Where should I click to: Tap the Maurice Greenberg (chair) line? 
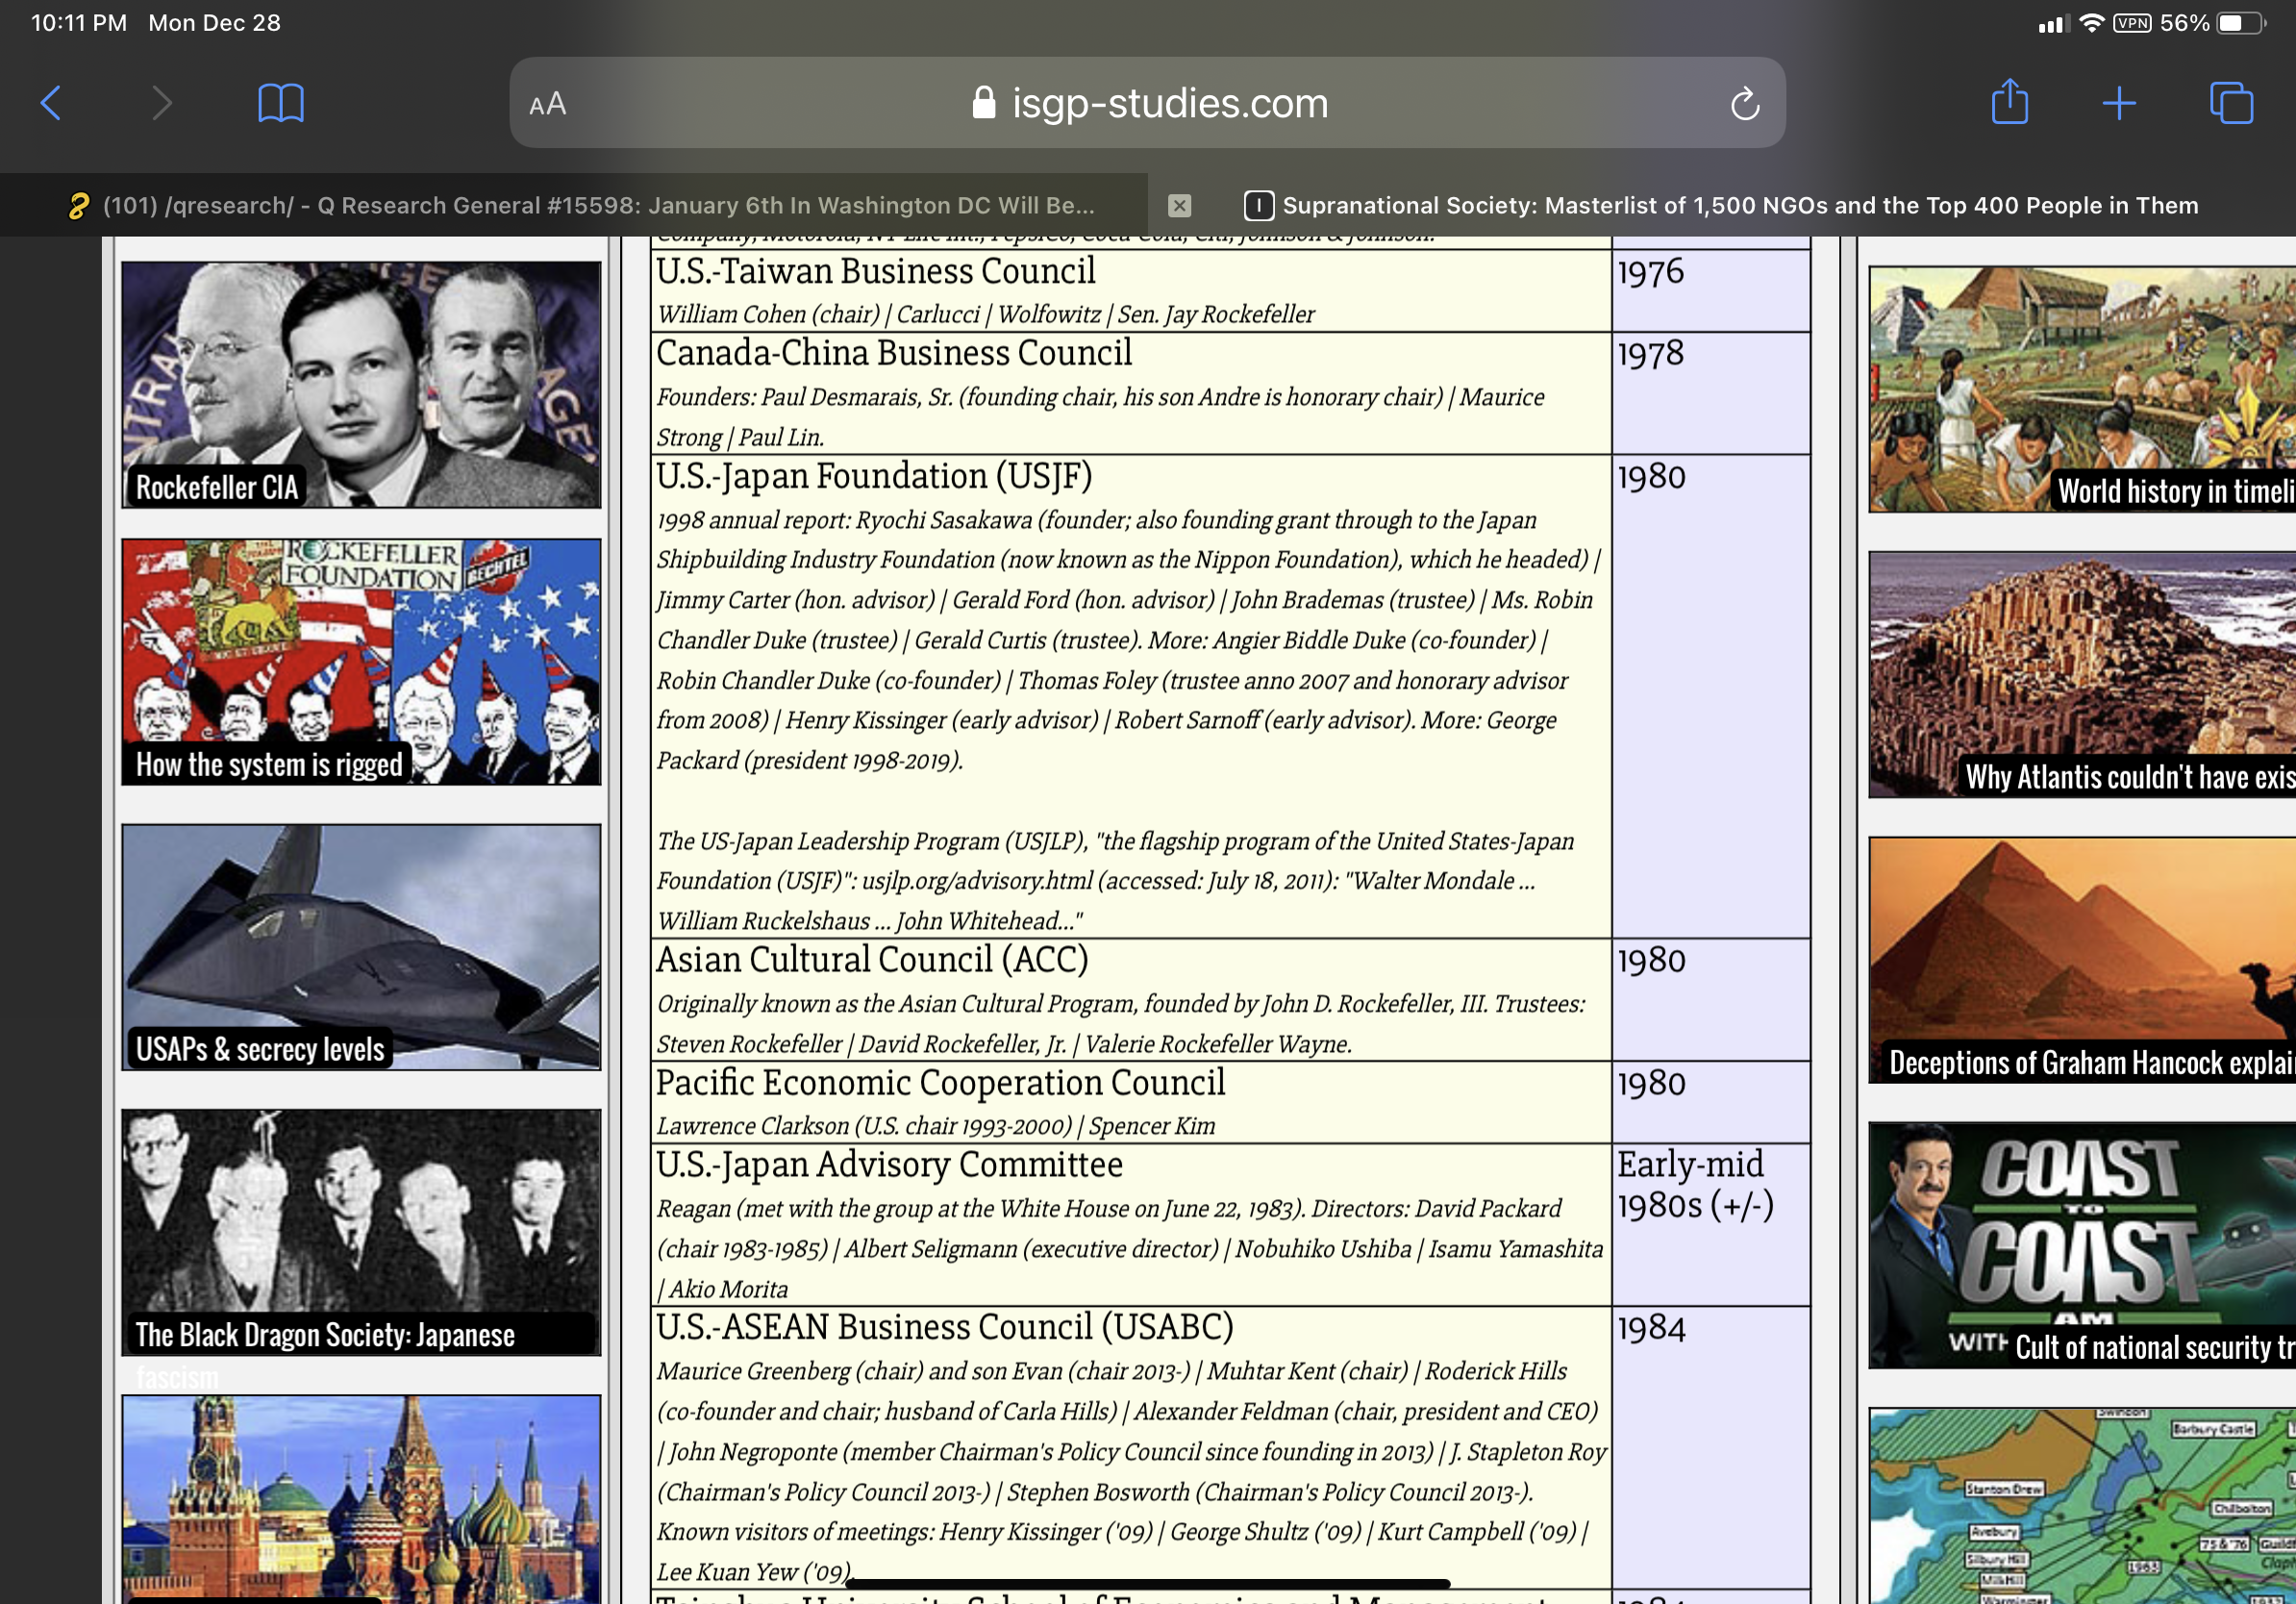click(1111, 1372)
